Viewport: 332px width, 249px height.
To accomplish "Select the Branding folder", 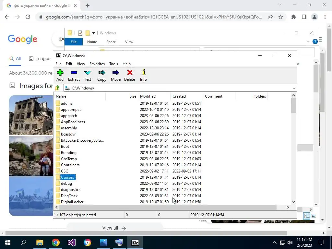I will point(69,152).
